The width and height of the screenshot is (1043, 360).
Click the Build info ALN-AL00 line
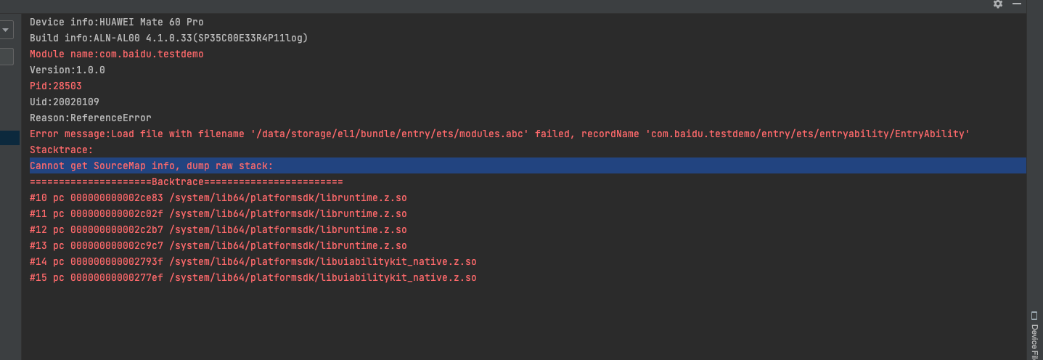(x=169, y=38)
